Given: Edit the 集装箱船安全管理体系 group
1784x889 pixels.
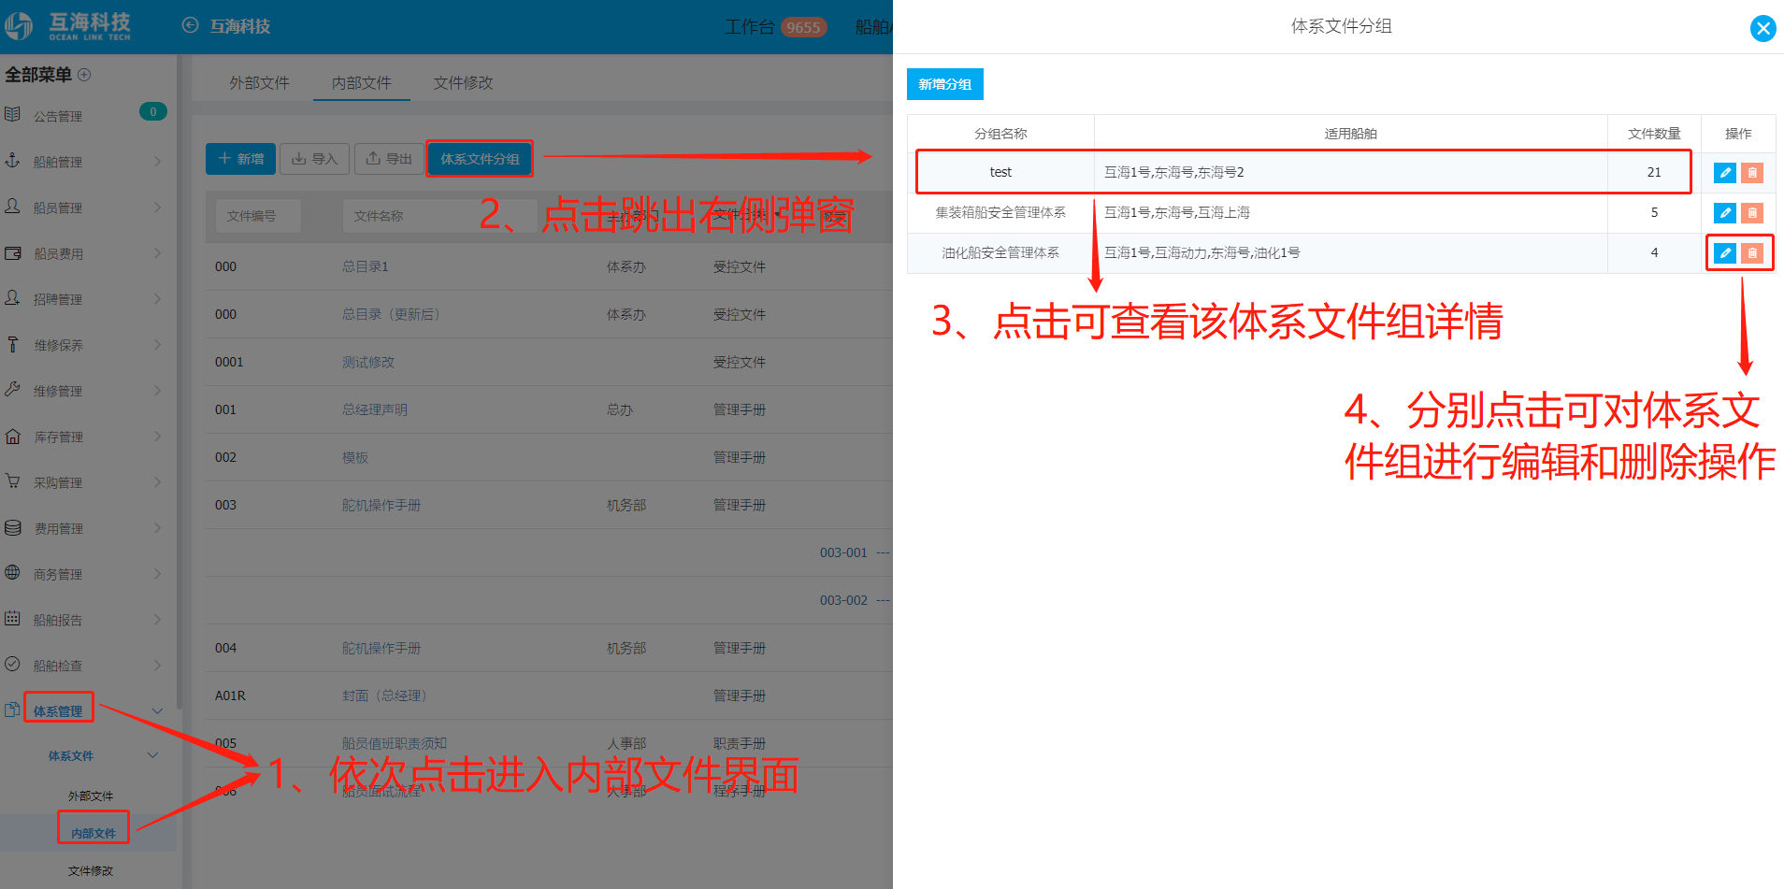Looking at the screenshot, I should pos(1725,213).
